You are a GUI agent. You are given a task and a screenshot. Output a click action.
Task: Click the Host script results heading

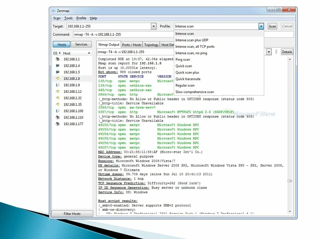point(118,201)
